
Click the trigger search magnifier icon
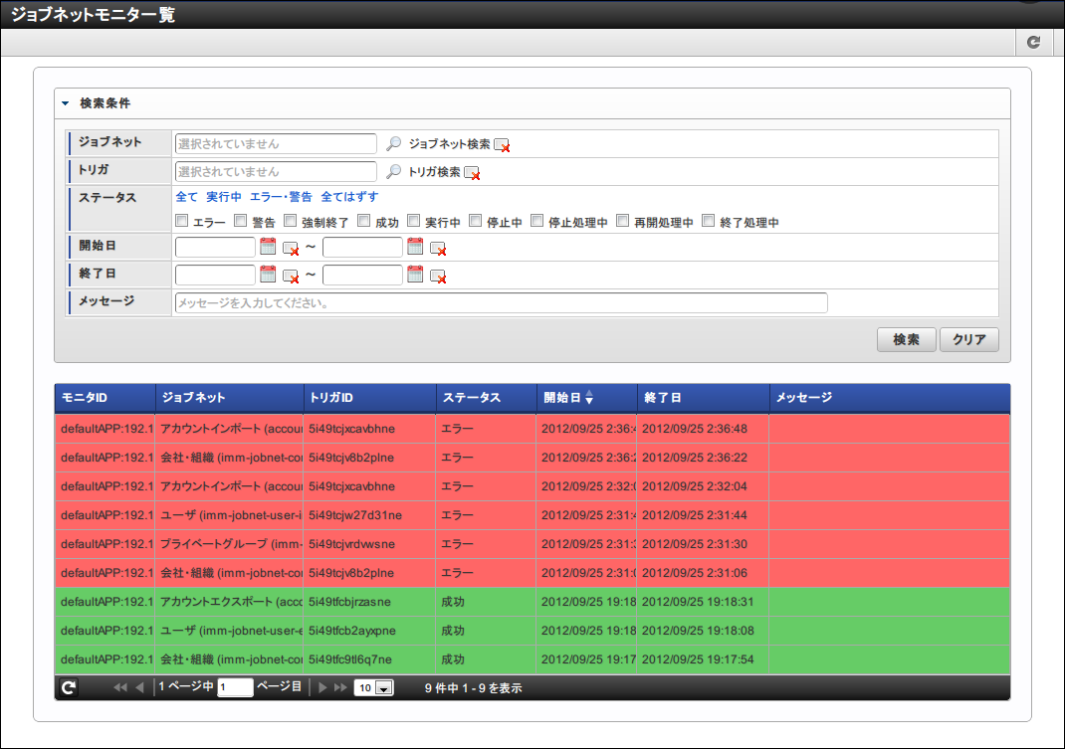pyautogui.click(x=394, y=172)
